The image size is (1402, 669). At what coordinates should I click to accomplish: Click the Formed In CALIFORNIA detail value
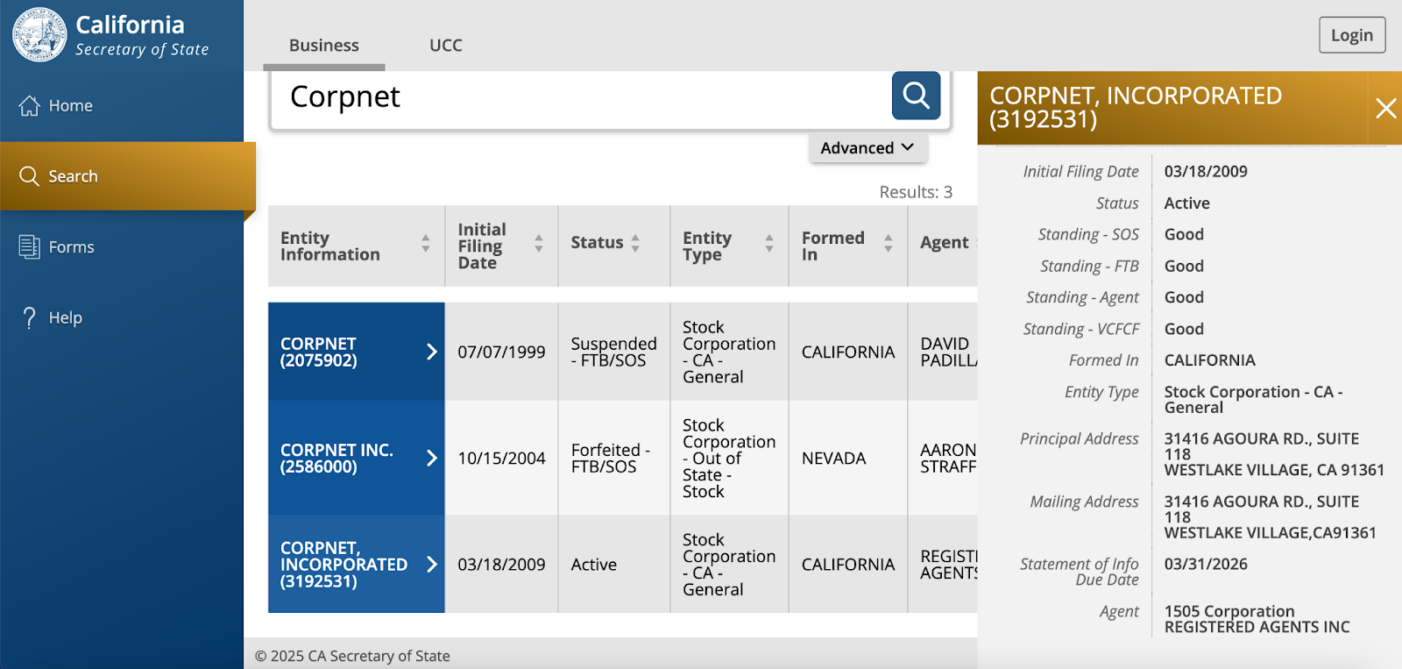point(1209,360)
